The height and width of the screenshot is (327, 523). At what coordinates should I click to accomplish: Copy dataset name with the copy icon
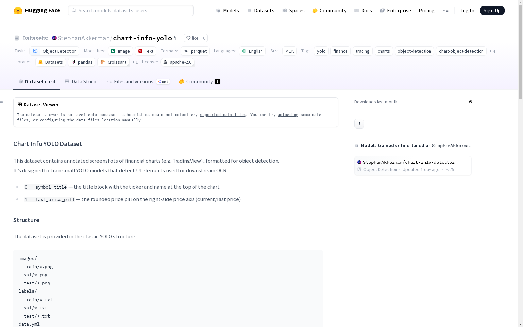tap(176, 38)
